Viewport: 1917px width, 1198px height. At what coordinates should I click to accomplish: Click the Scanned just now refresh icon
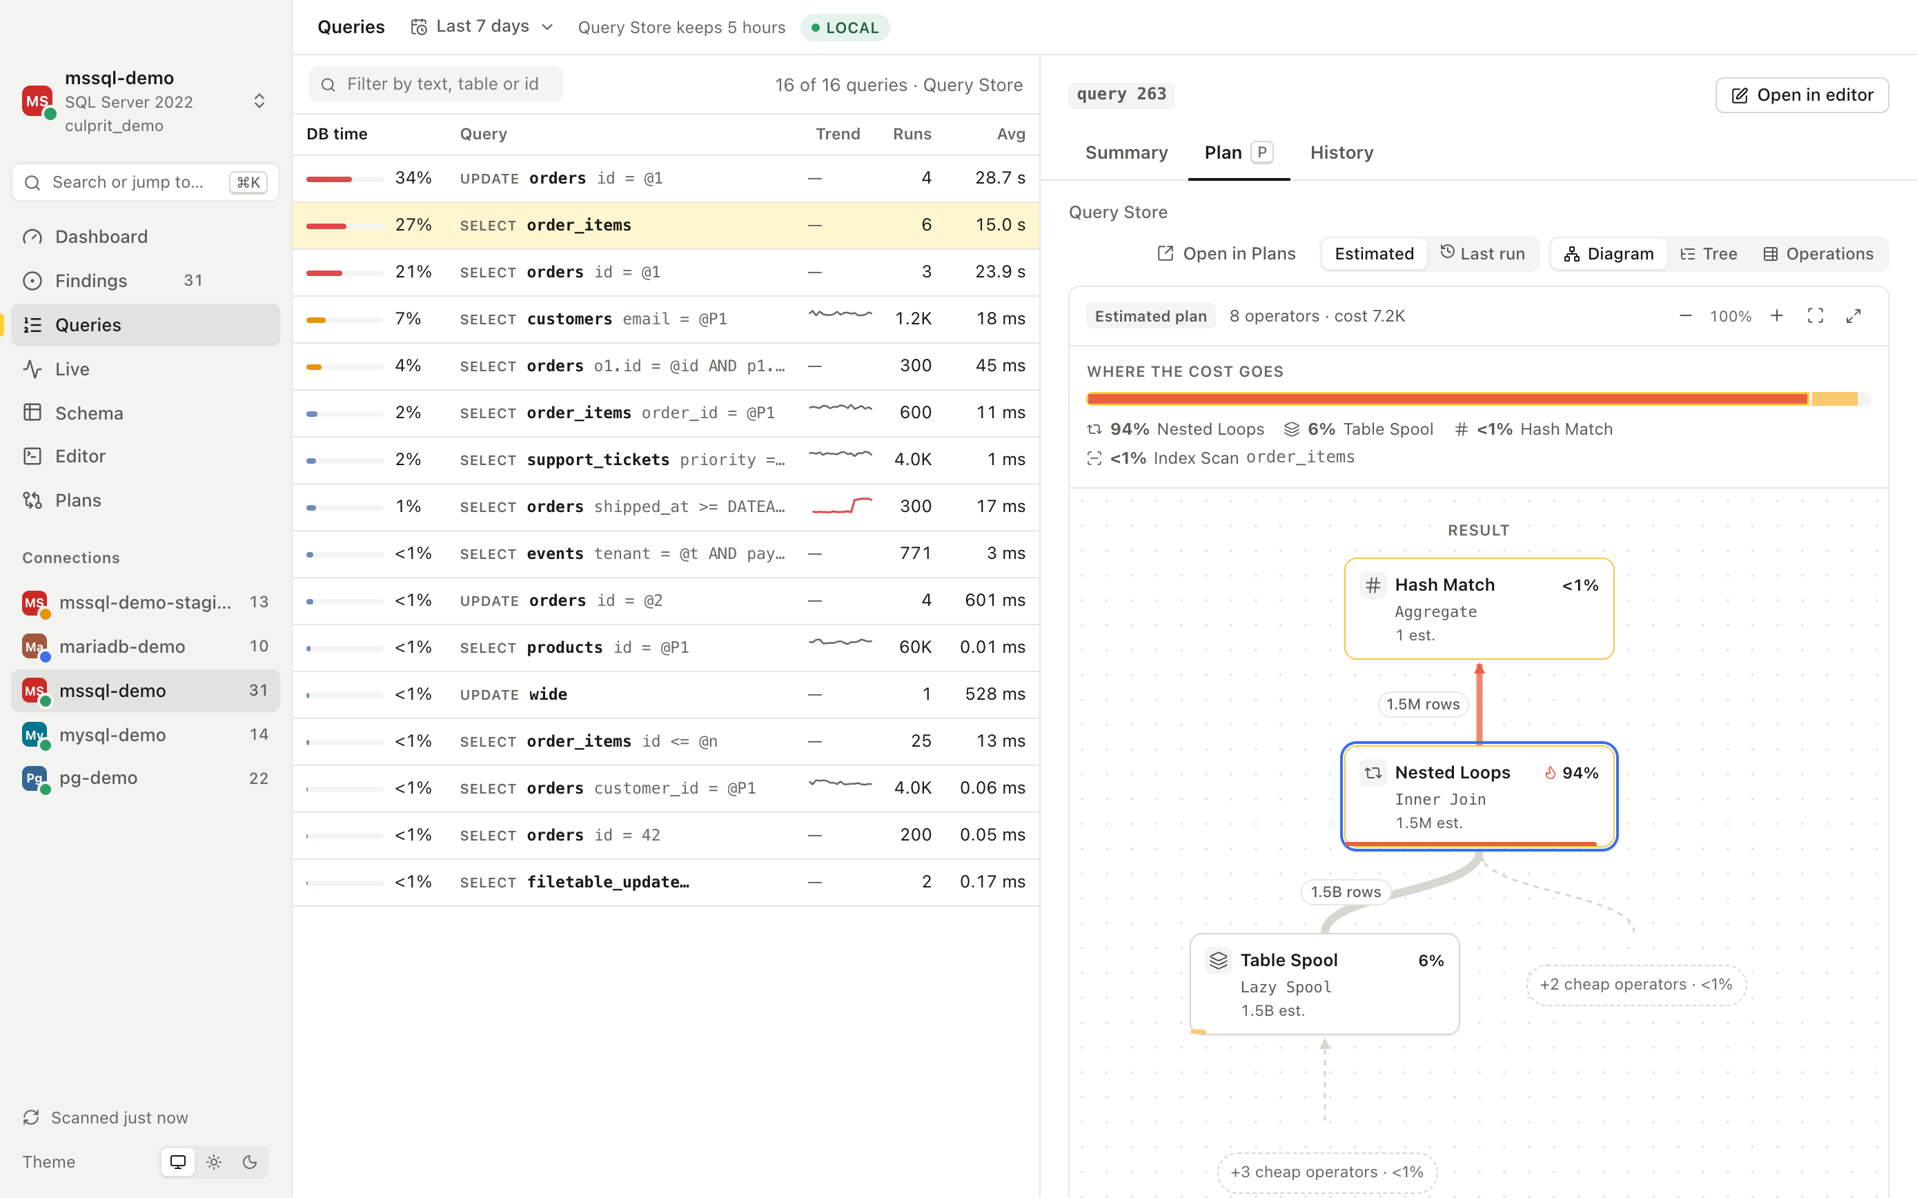click(x=31, y=1117)
